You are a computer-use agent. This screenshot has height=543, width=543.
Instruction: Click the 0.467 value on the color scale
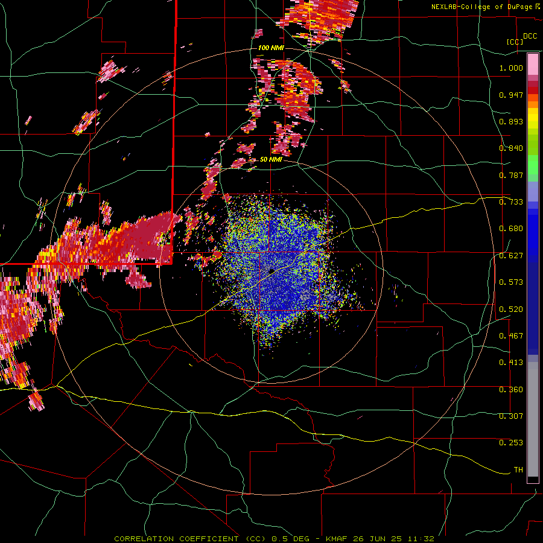click(511, 336)
